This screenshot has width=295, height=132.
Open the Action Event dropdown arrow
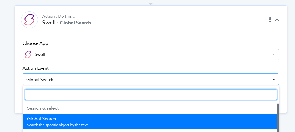coord(274,80)
